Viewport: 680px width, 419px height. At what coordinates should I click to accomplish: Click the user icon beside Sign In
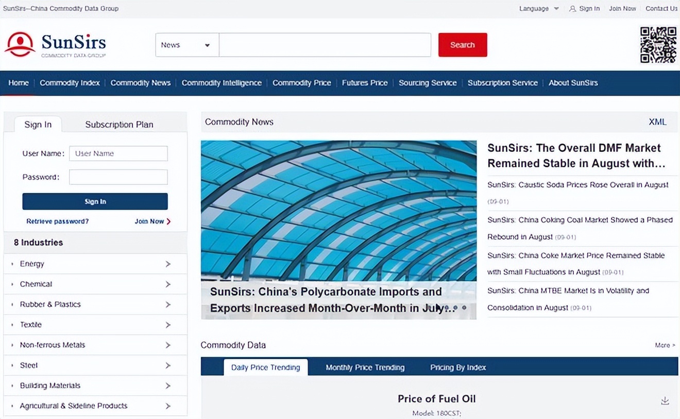(x=572, y=9)
